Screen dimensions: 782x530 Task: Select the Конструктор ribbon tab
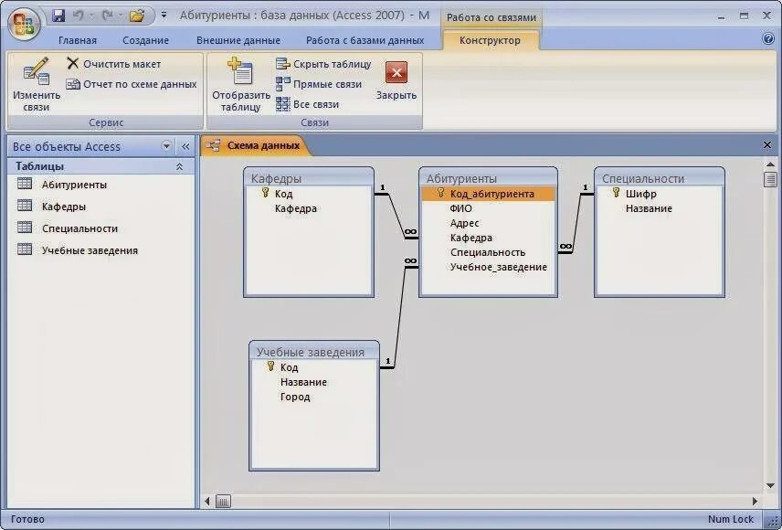point(490,40)
